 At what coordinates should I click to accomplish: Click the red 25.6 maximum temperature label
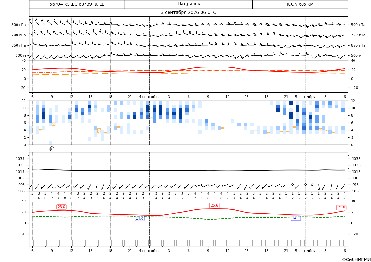pyautogui.click(x=214, y=206)
